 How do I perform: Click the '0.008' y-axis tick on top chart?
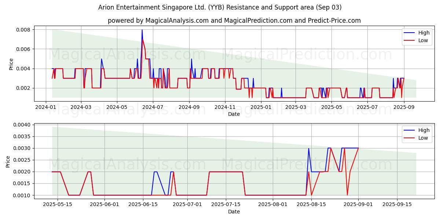tap(24, 29)
